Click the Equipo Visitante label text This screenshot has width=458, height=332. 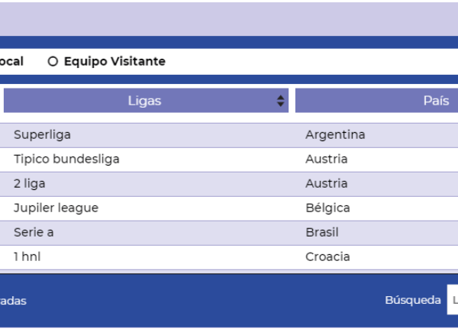pyautogui.click(x=114, y=62)
